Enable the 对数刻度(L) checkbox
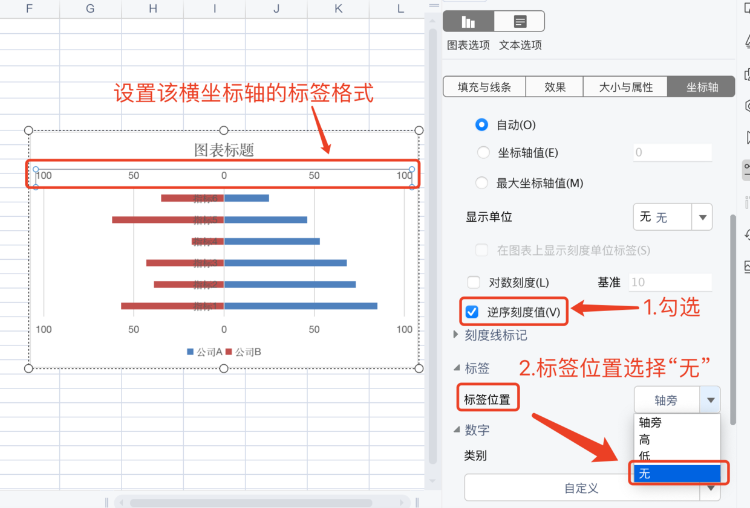 click(474, 282)
